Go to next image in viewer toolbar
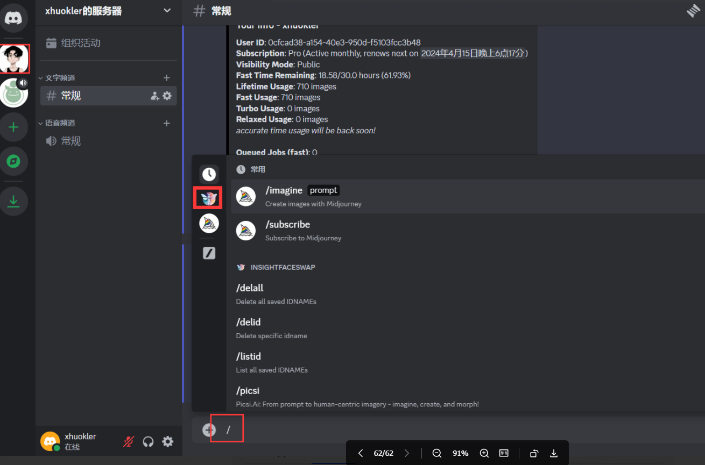The width and height of the screenshot is (705, 465). point(407,453)
